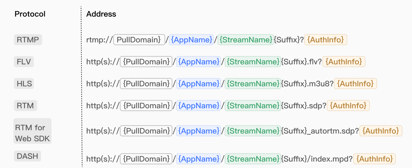The width and height of the screenshot is (412, 168).
Task: Select the FLV protocol label
Action: pyautogui.click(x=24, y=62)
